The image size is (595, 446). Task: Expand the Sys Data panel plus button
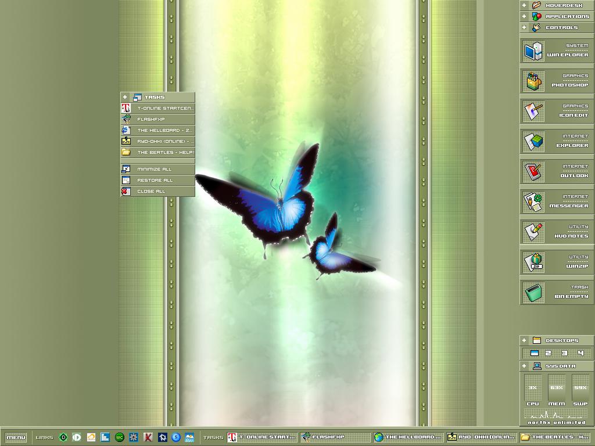[524, 366]
